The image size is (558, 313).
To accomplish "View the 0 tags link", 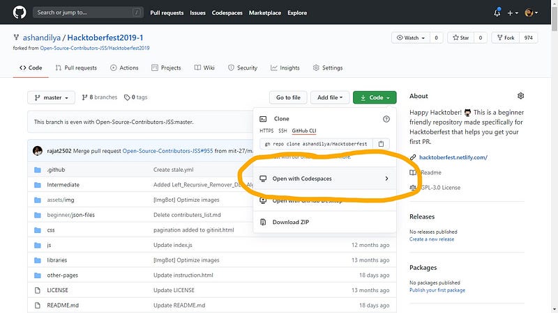I will pos(135,97).
